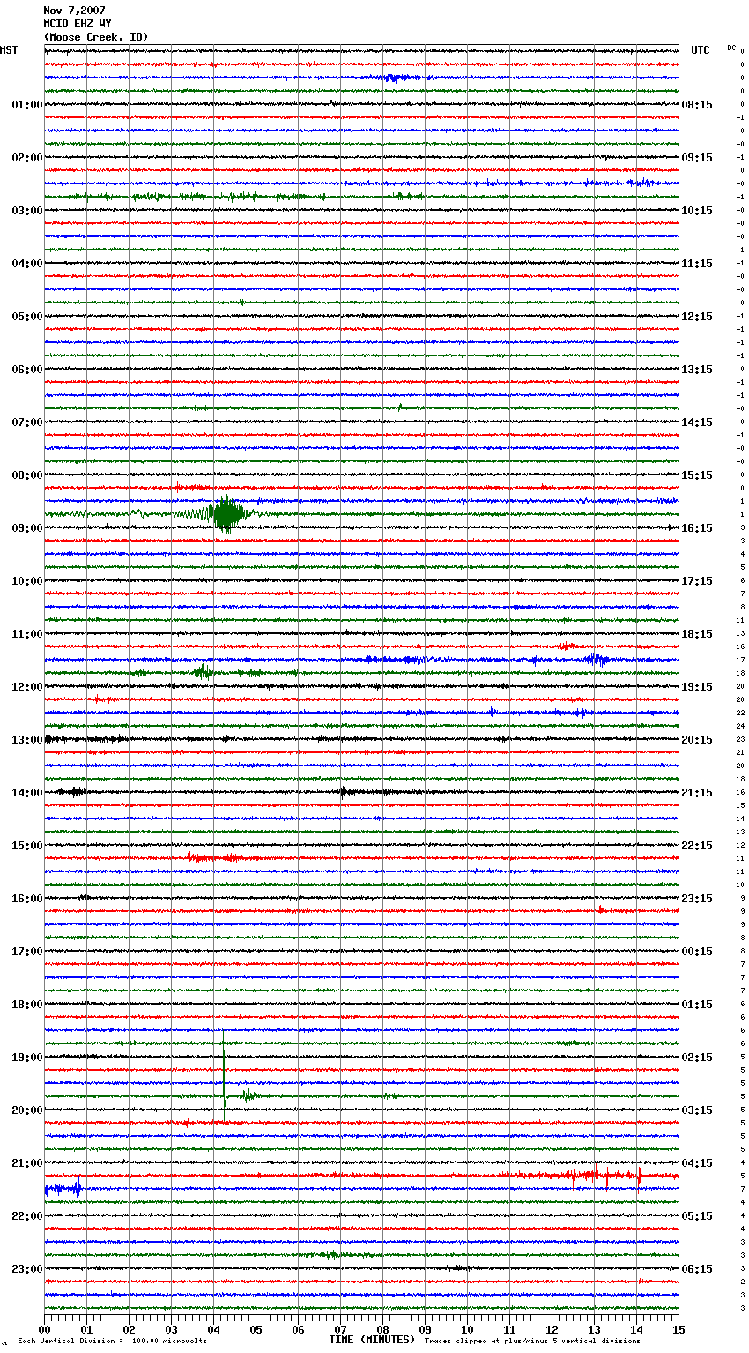Viewport: 749px width, 1353px height.
Task: Select the "12:00" MST time label
Action: 27,687
